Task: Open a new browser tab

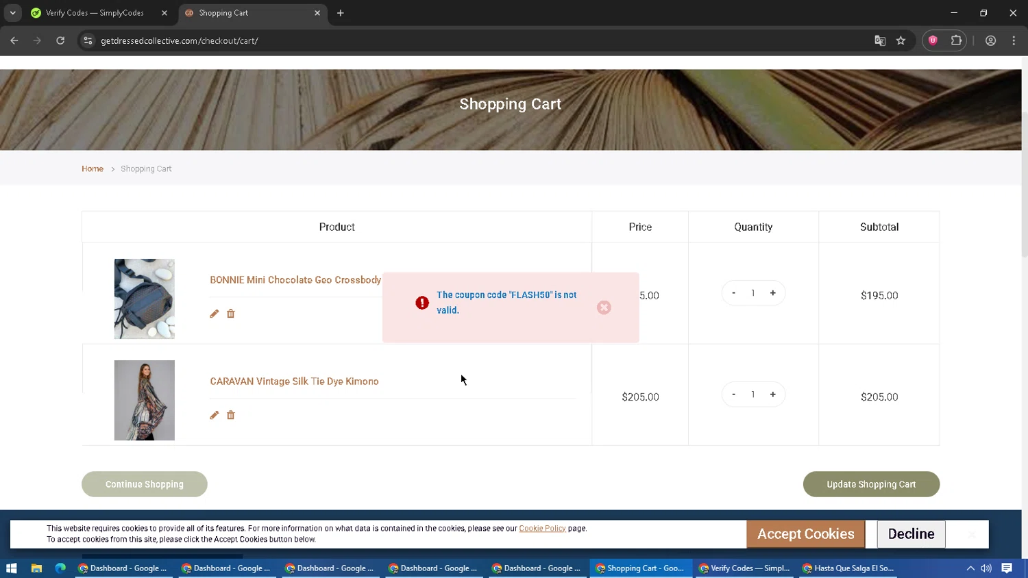Action: (x=341, y=13)
